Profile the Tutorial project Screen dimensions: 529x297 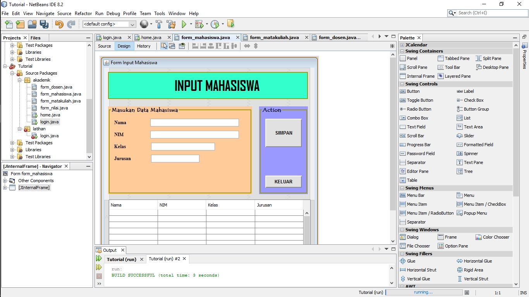(215, 24)
